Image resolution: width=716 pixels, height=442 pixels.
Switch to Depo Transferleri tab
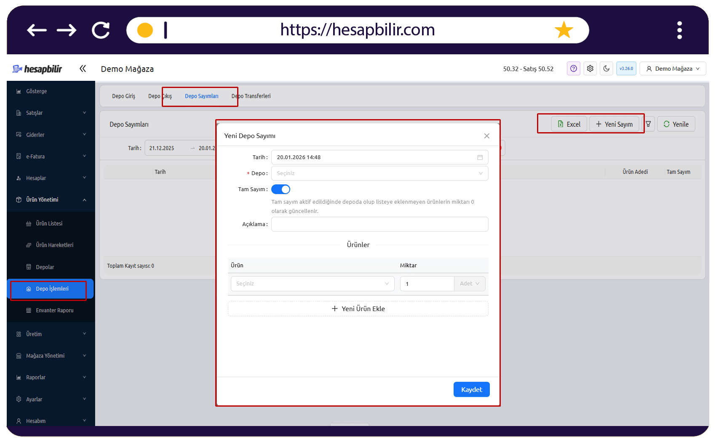point(251,96)
